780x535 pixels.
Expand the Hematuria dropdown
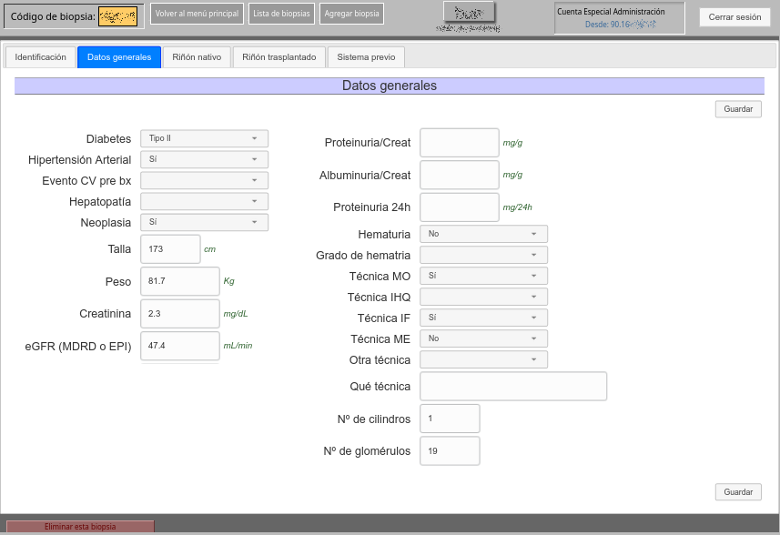pyautogui.click(x=483, y=234)
